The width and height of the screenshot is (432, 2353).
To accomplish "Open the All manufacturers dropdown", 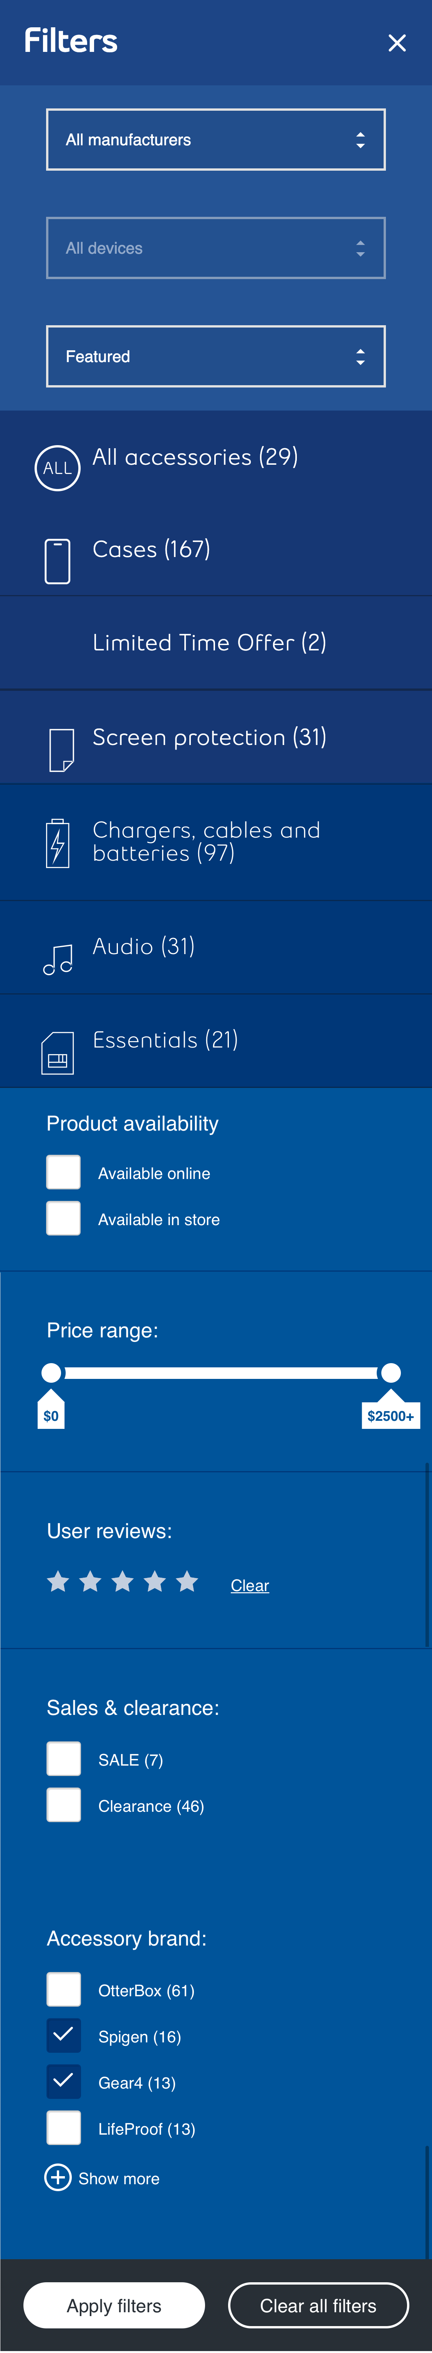I will click(x=215, y=139).
